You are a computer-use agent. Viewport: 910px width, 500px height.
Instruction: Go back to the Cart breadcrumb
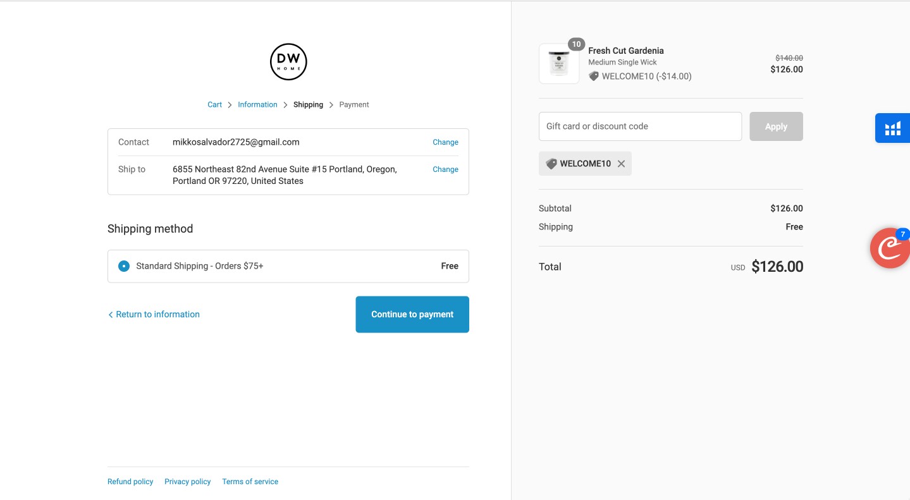214,105
